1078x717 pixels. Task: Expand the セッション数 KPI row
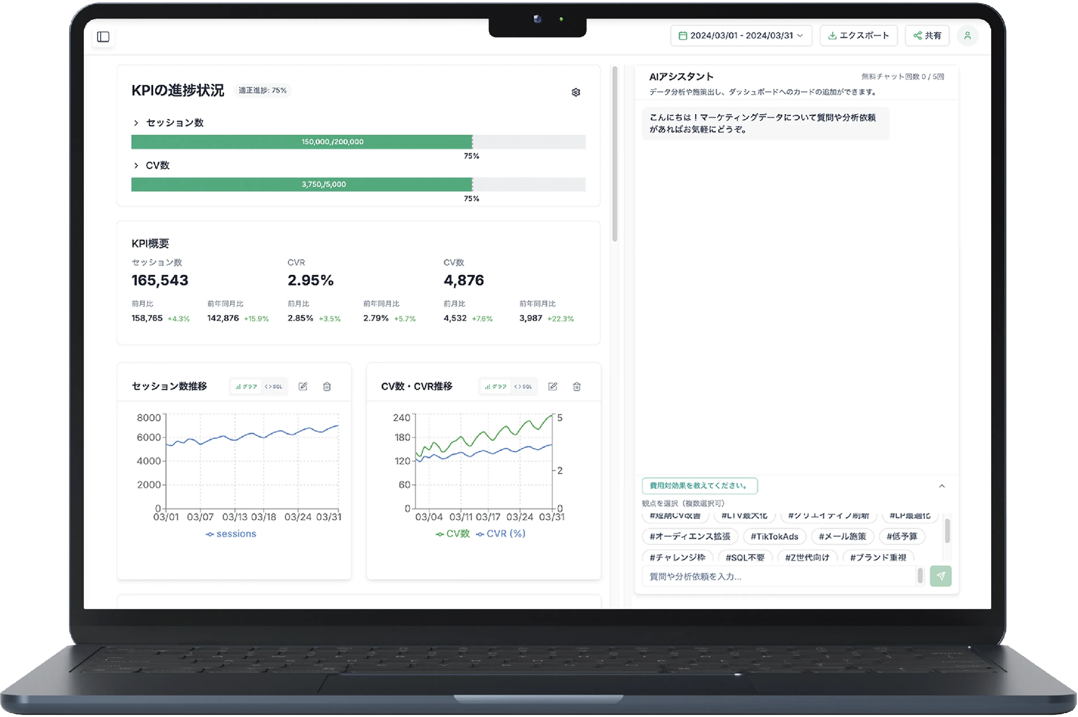(136, 123)
